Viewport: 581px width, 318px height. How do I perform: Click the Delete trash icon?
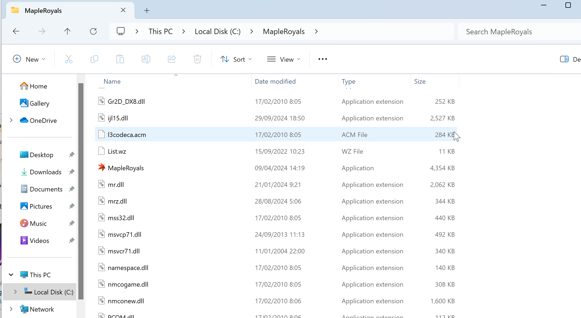197,59
